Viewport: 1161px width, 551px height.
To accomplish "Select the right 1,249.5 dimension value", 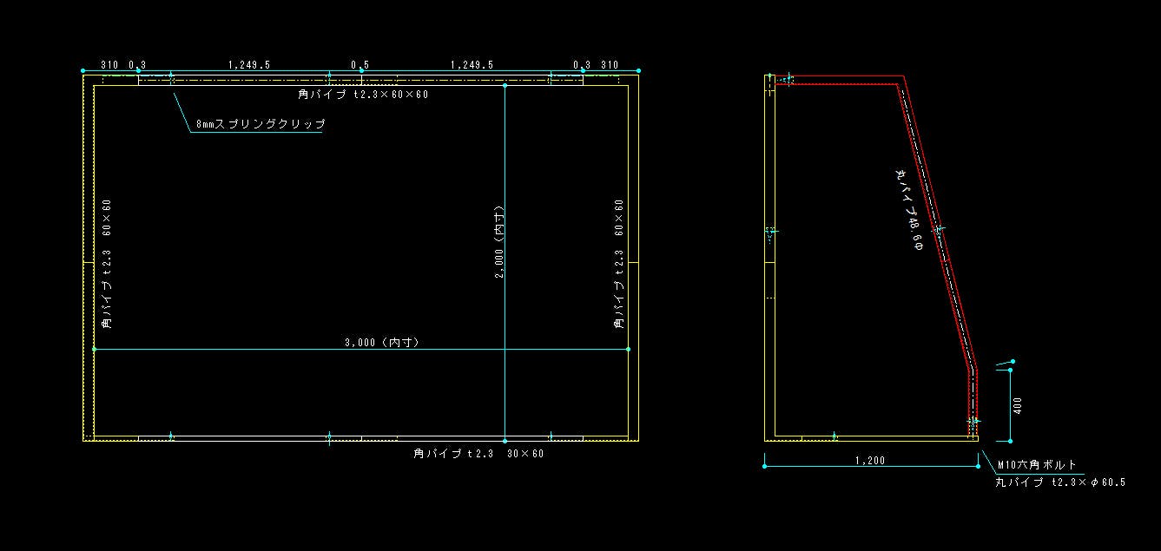I will click(x=472, y=65).
